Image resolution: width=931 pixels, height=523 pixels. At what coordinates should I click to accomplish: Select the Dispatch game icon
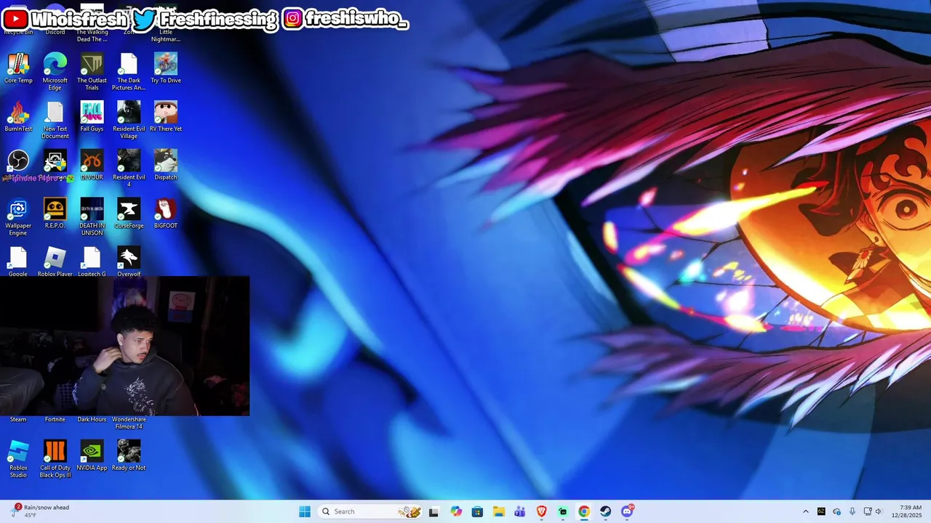point(166,165)
